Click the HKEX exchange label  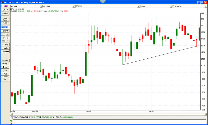[x=5, y=6]
